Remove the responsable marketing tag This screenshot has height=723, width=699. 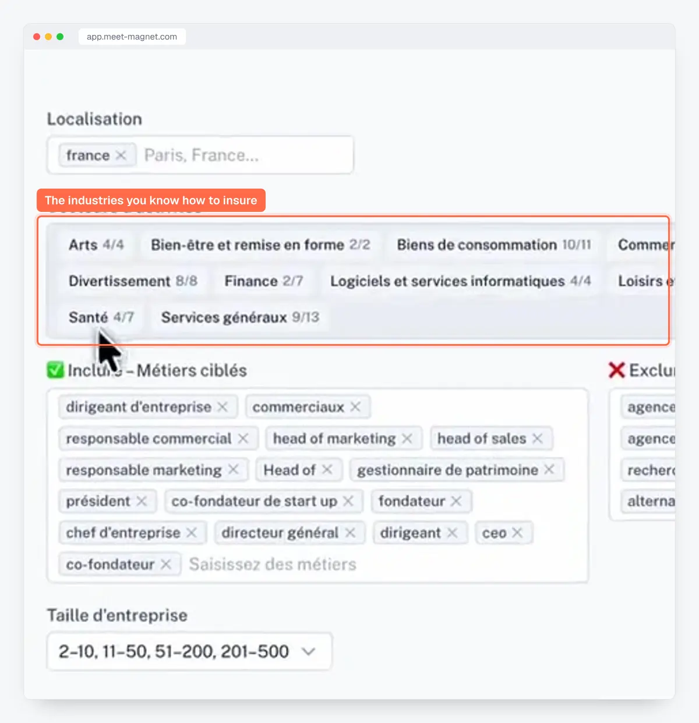(x=233, y=469)
